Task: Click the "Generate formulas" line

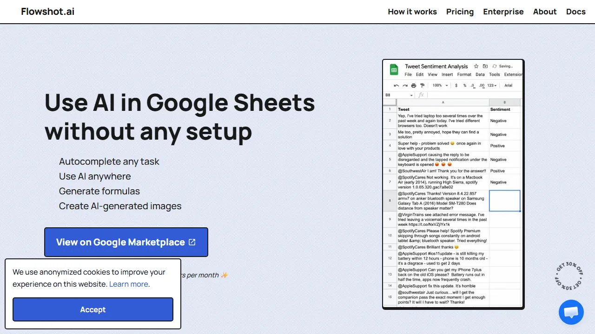Action: pyautogui.click(x=99, y=191)
